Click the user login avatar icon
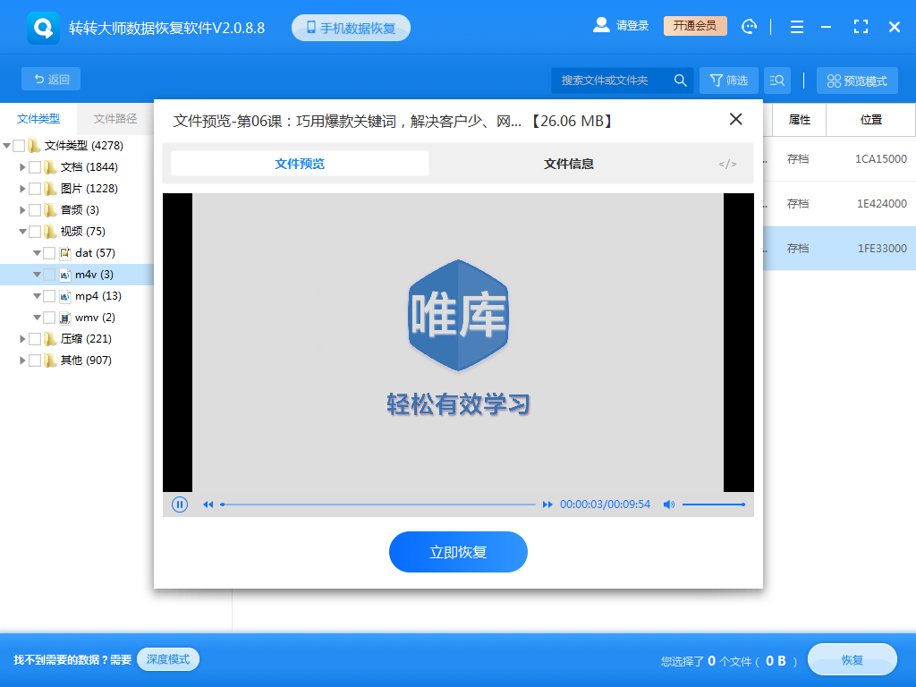 [601, 25]
